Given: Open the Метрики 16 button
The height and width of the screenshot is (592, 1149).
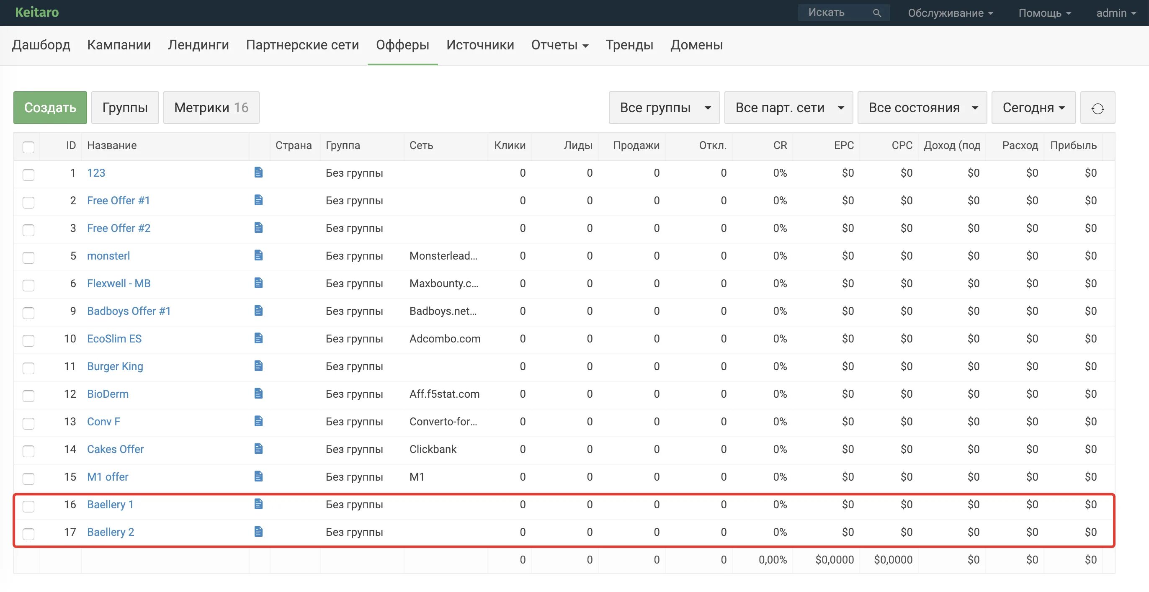Looking at the screenshot, I should [x=211, y=108].
